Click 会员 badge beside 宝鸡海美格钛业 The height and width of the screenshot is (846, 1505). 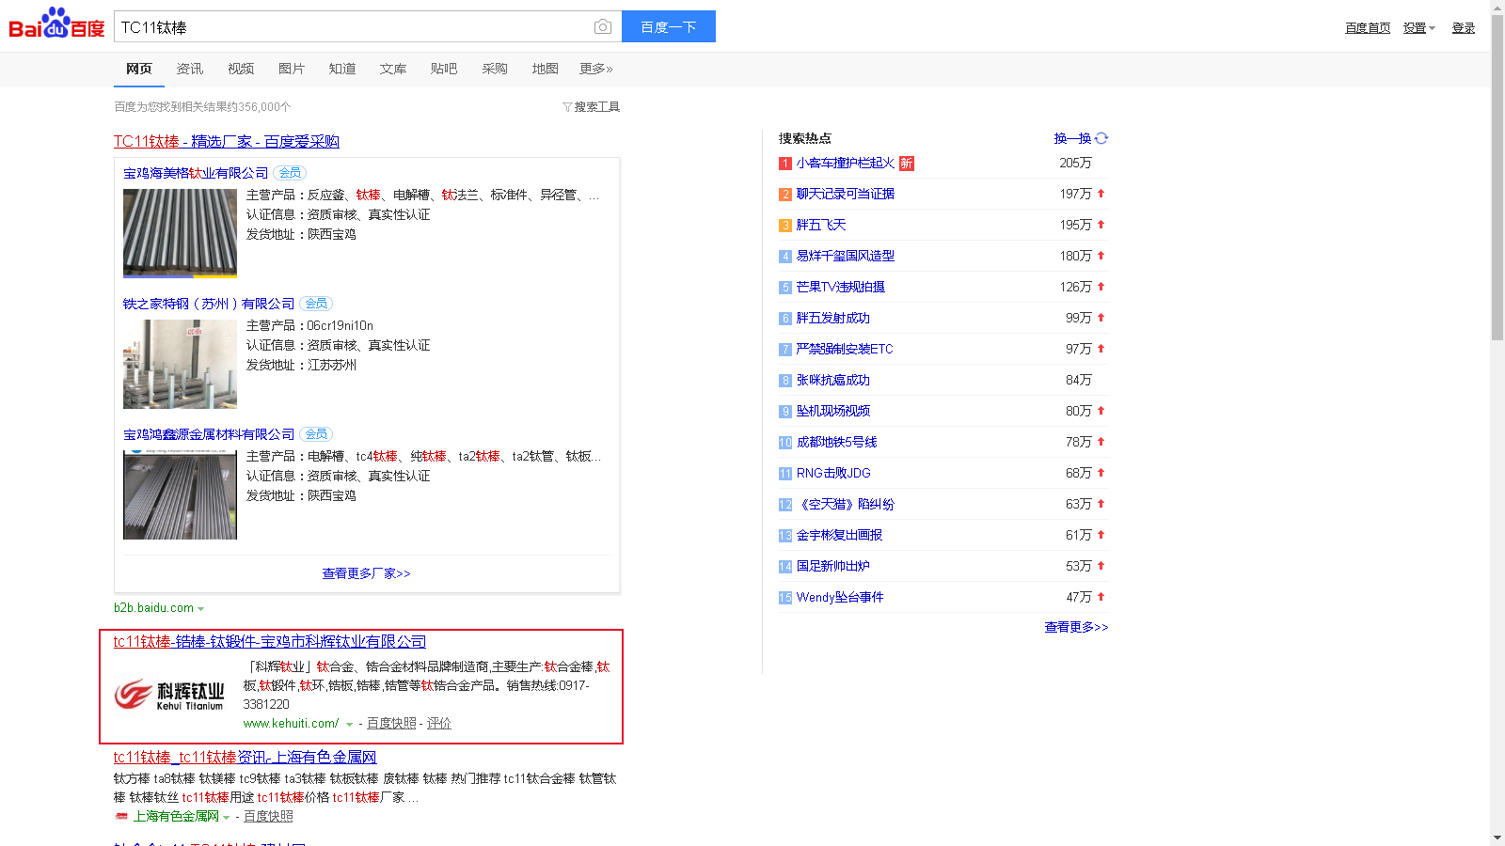(x=290, y=173)
